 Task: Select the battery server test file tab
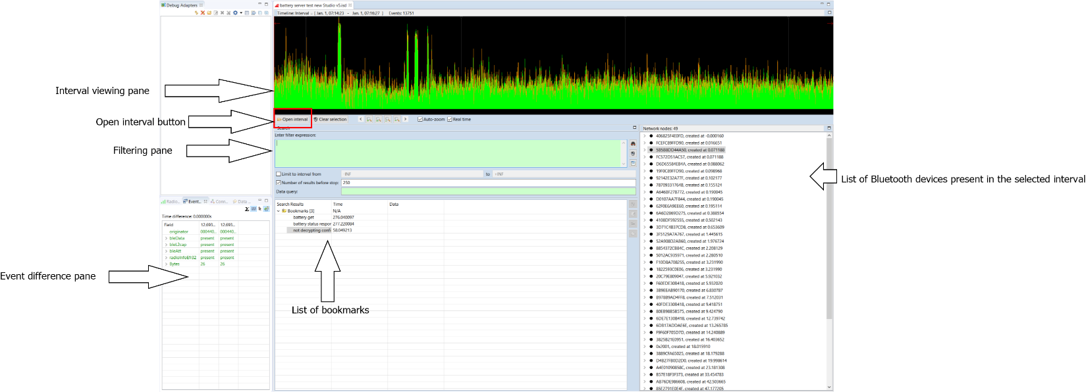pyautogui.click(x=313, y=5)
